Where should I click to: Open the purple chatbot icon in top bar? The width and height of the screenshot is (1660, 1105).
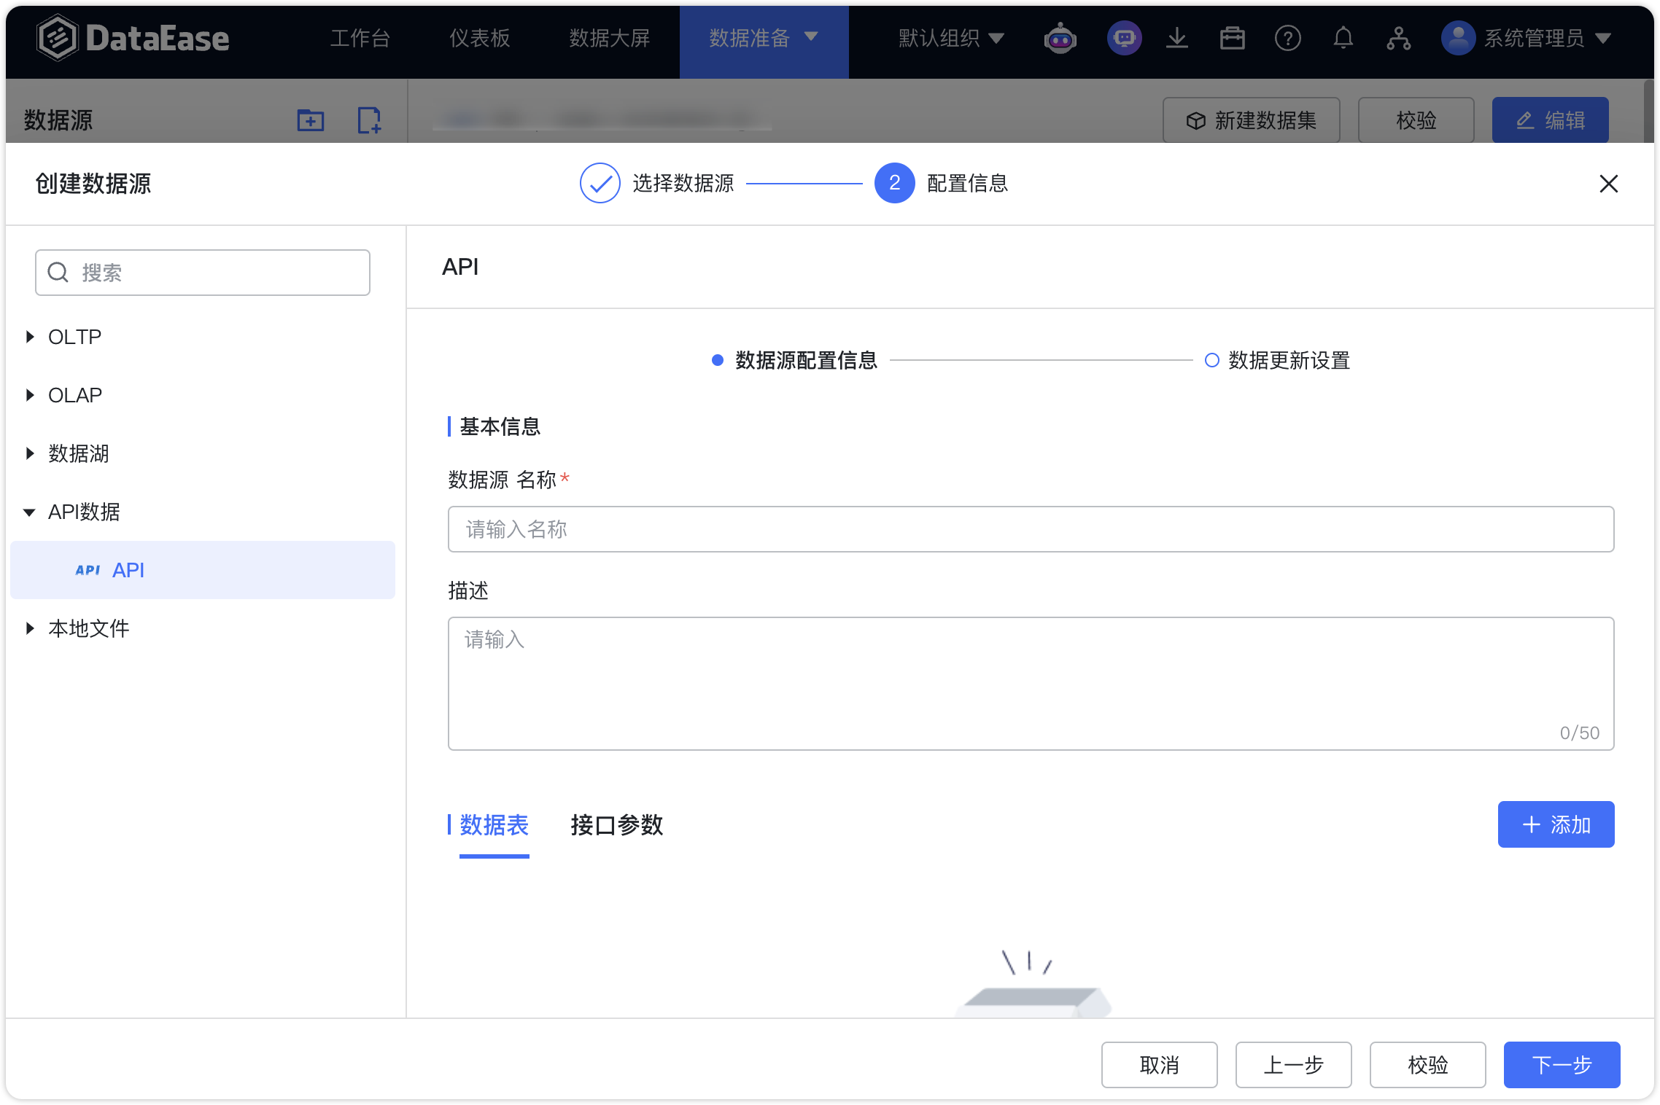(x=1124, y=38)
